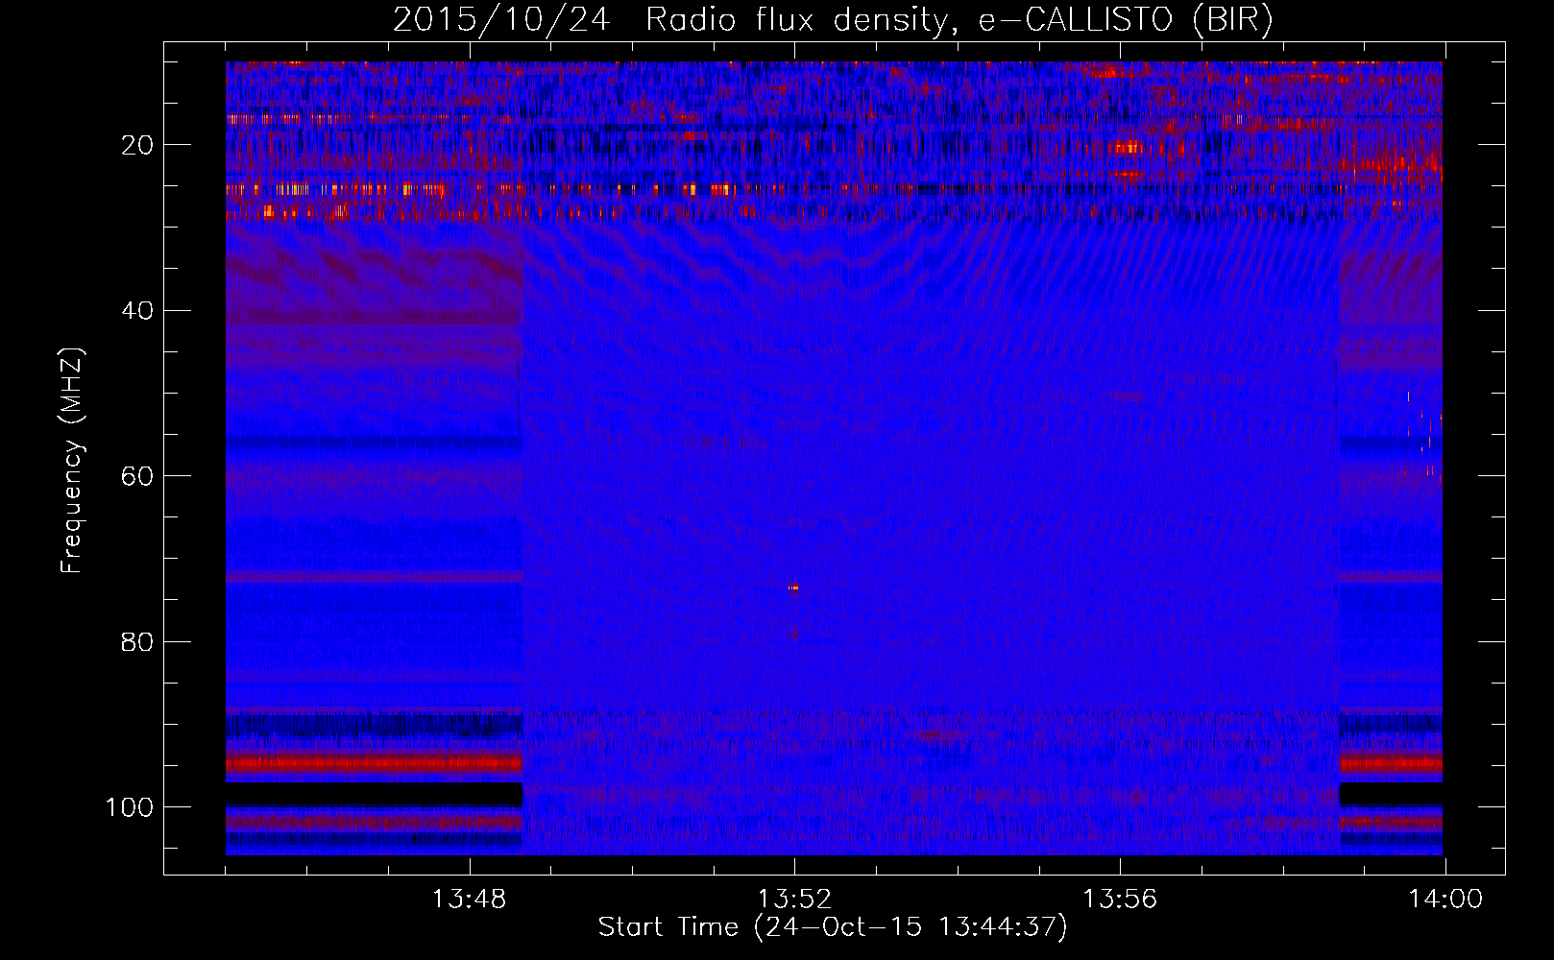1554x960 pixels.
Task: Click the y-axis label "Frequency (MHZ)"
Action: point(72,461)
